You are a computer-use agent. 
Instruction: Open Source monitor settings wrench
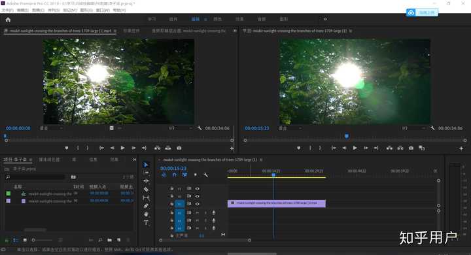tap(200, 128)
